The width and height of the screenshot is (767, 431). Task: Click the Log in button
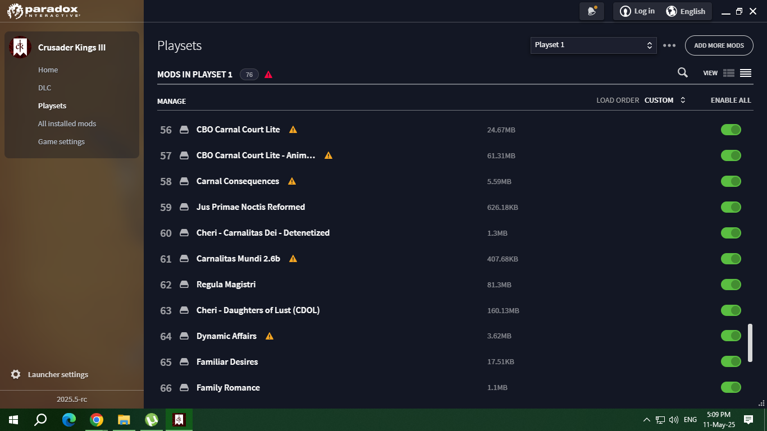(x=637, y=11)
